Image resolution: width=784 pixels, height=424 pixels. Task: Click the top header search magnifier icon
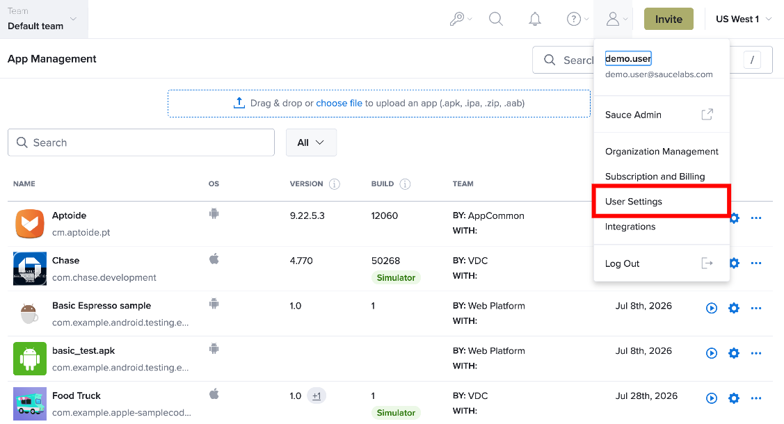coord(496,19)
